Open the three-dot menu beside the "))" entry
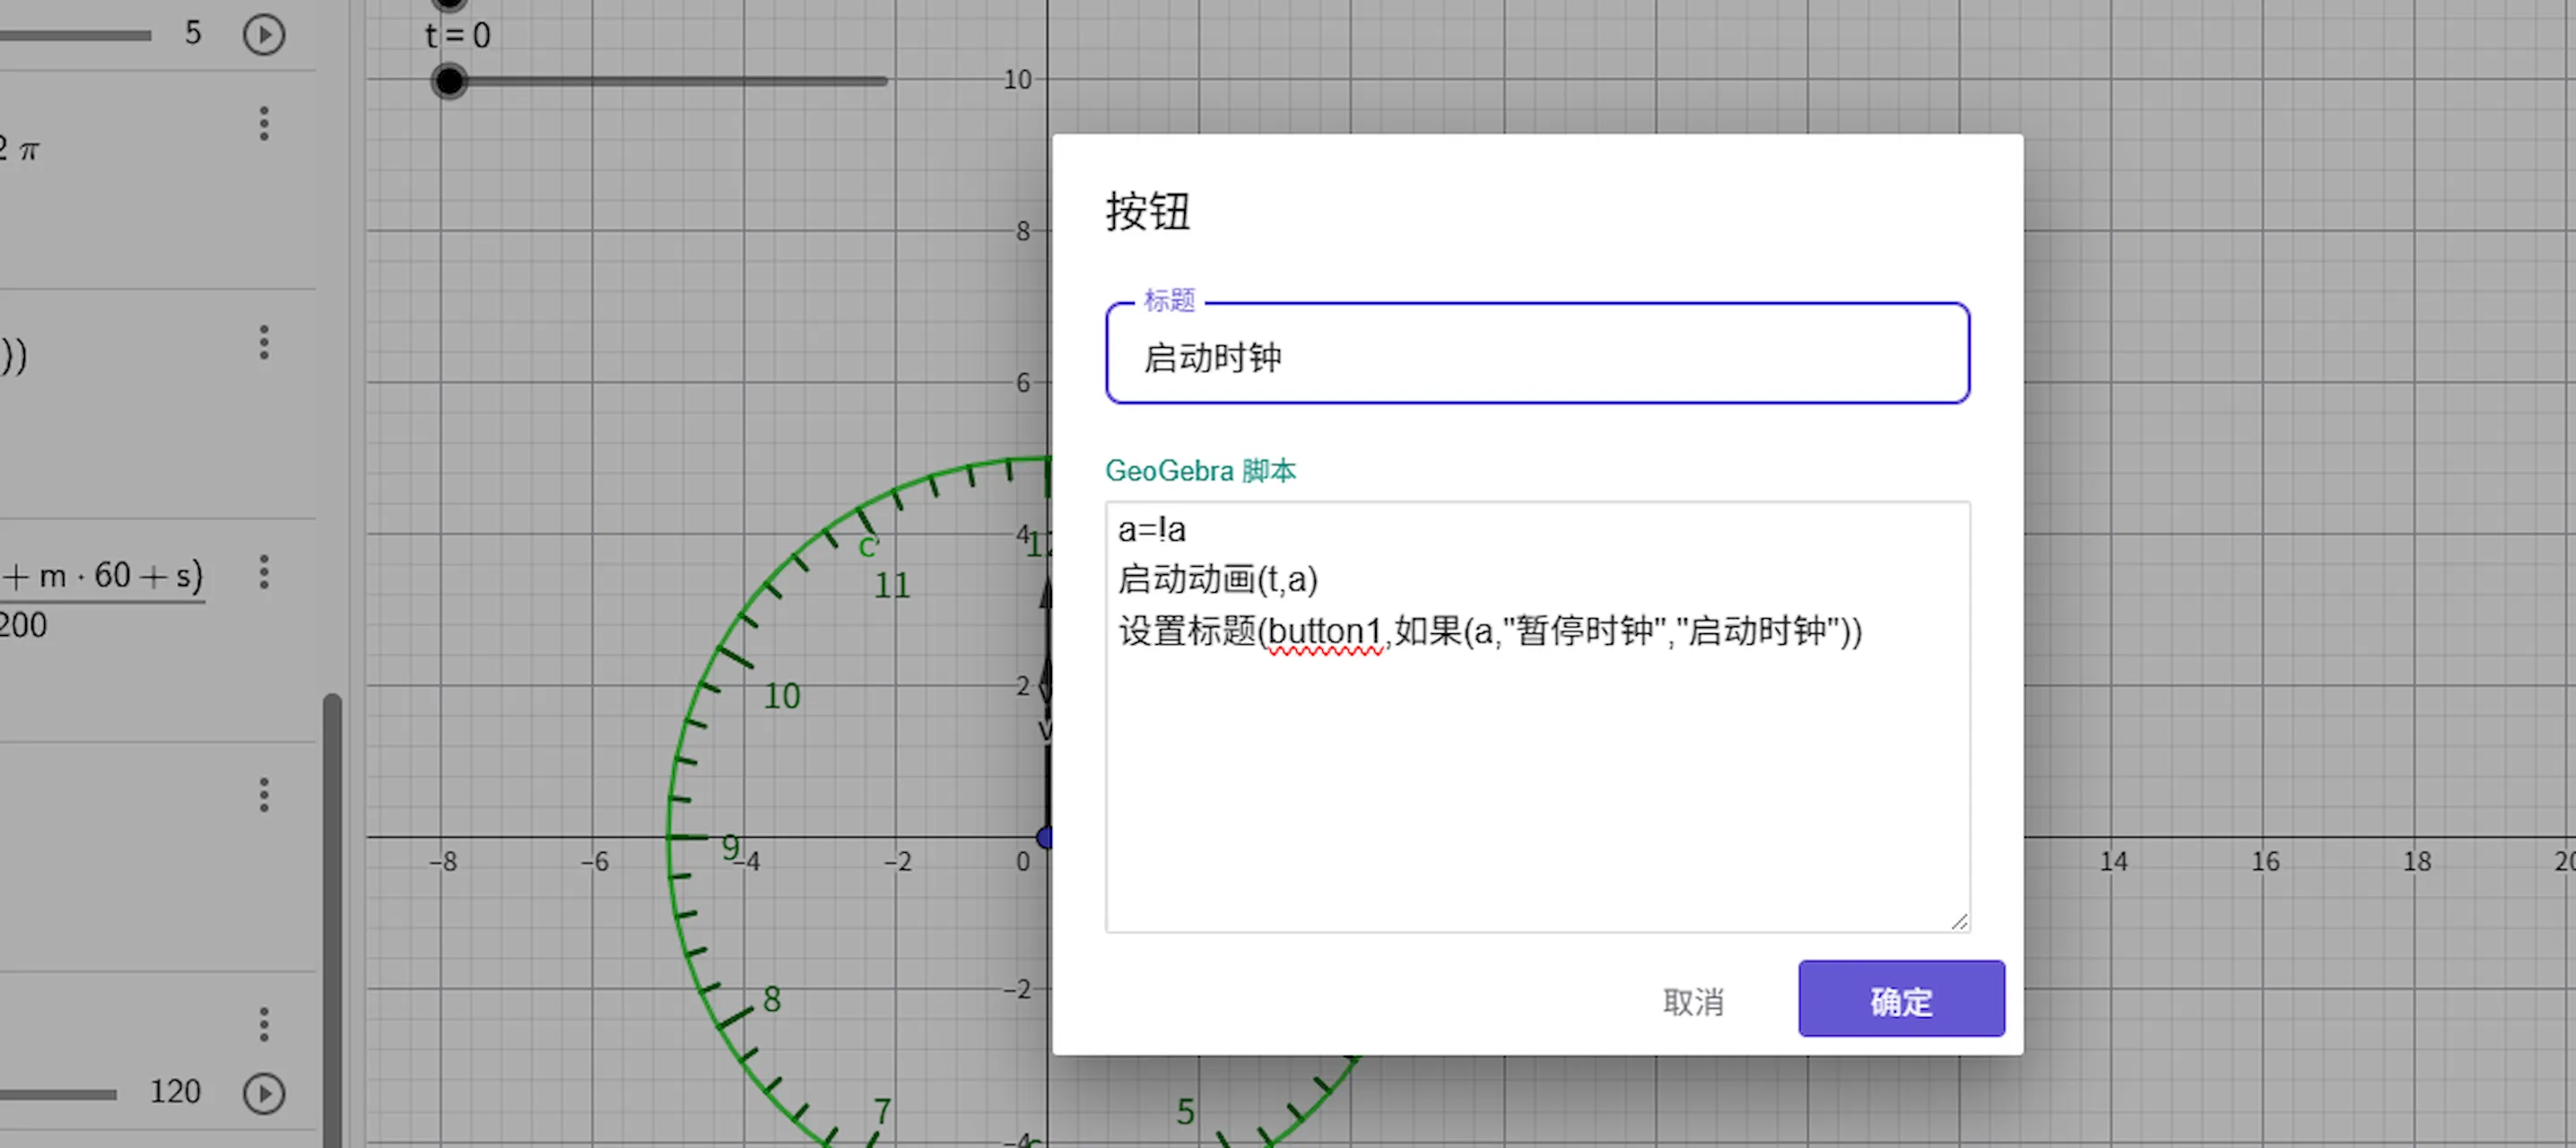 pyautogui.click(x=264, y=343)
